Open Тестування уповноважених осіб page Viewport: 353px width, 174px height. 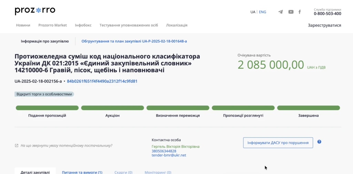tap(129, 25)
